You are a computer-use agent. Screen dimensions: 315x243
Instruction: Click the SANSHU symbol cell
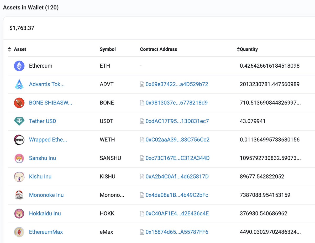[111, 158]
